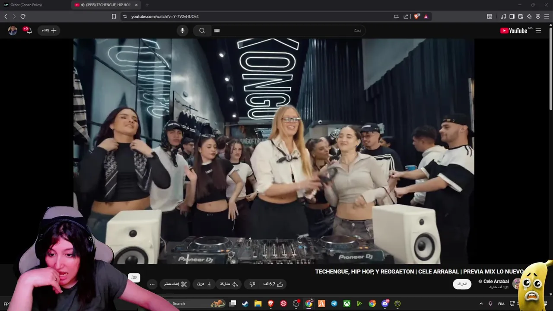
Task: Show hidden system tray icons
Action: [481, 304]
